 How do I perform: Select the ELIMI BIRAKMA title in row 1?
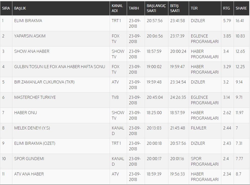click(28, 21)
